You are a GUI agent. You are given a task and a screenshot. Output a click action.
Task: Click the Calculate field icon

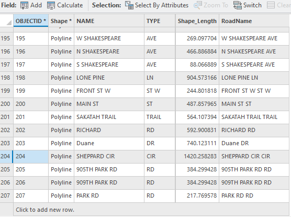(x=51, y=5)
